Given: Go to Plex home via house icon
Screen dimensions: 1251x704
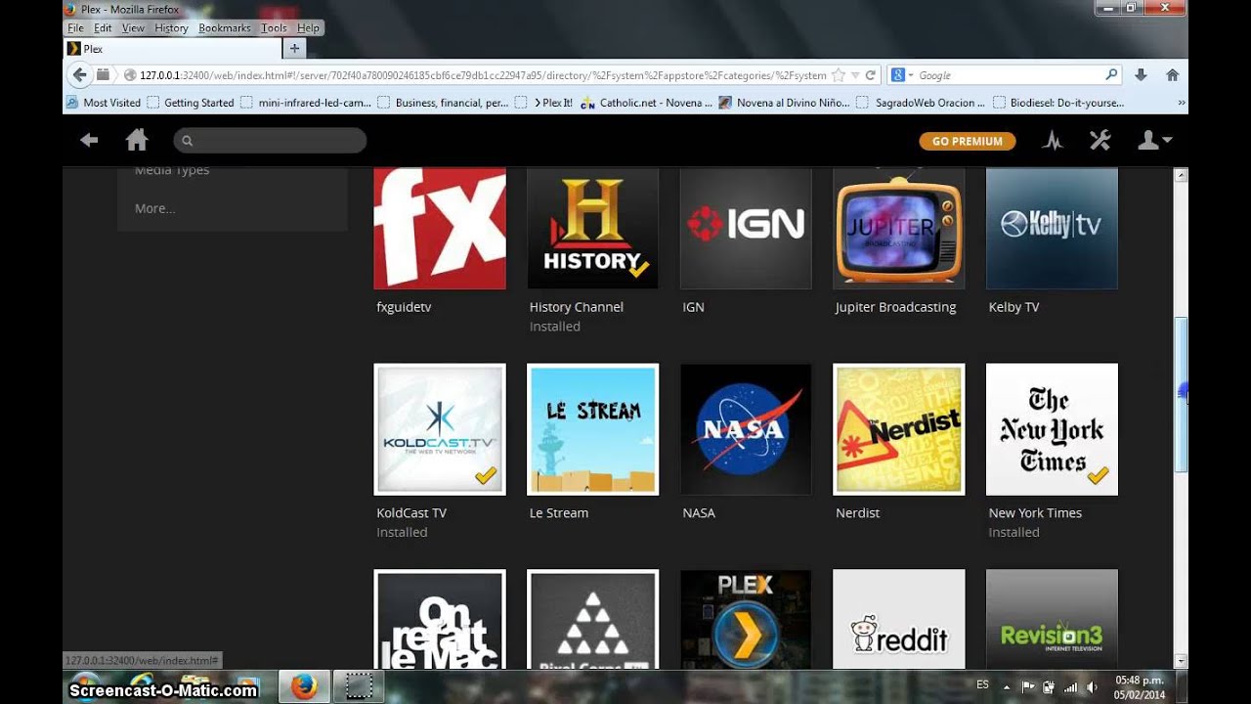Looking at the screenshot, I should point(137,141).
